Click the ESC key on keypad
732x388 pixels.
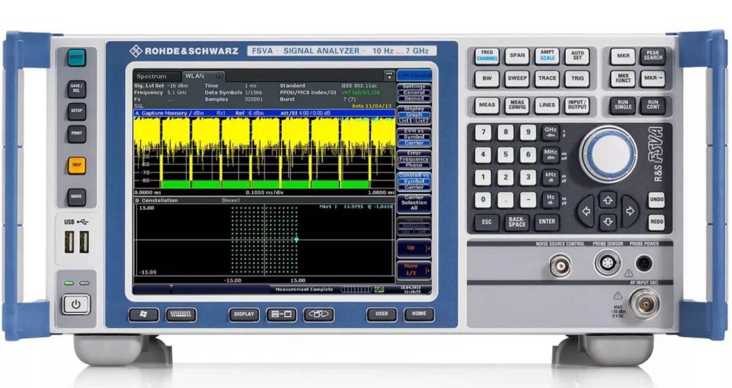point(487,222)
